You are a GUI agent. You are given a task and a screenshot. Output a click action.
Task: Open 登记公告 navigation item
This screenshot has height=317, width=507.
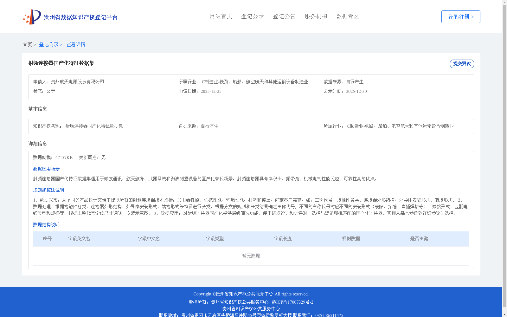[284, 16]
